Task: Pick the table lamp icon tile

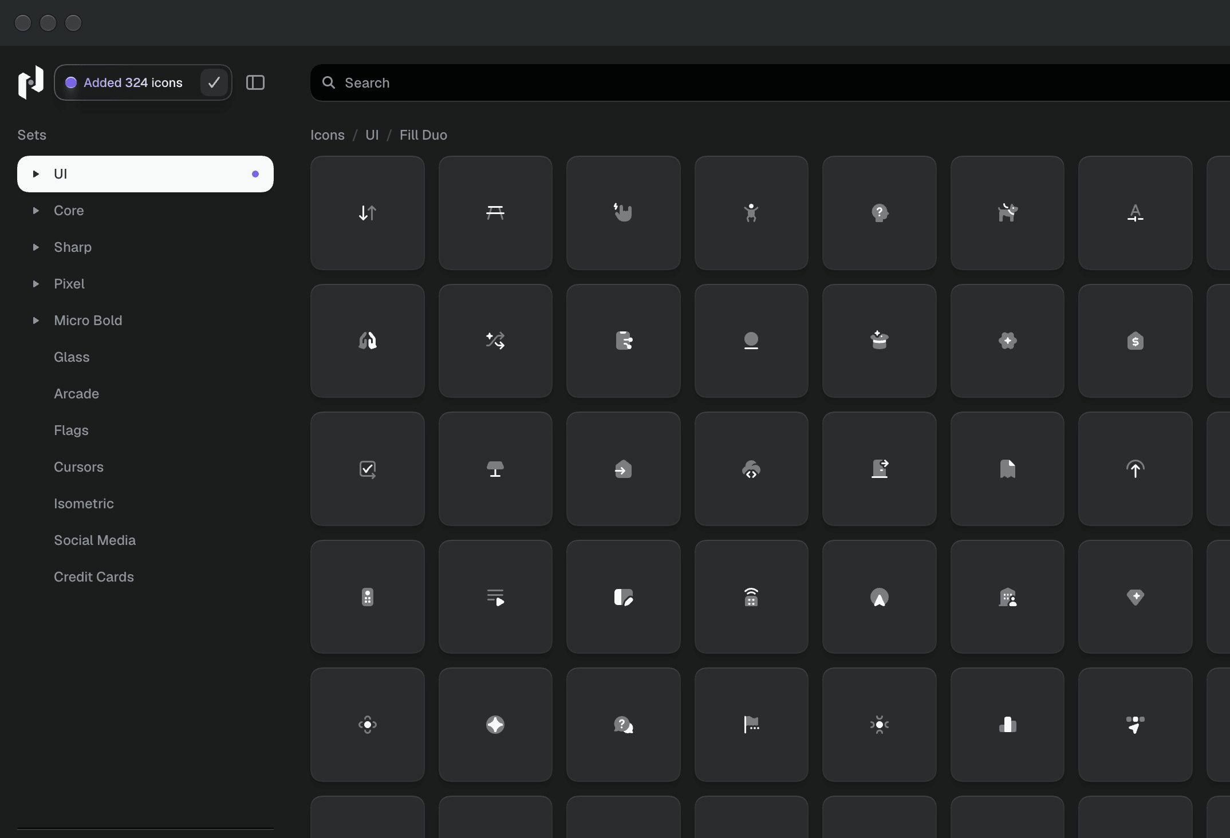Action: [x=495, y=469]
